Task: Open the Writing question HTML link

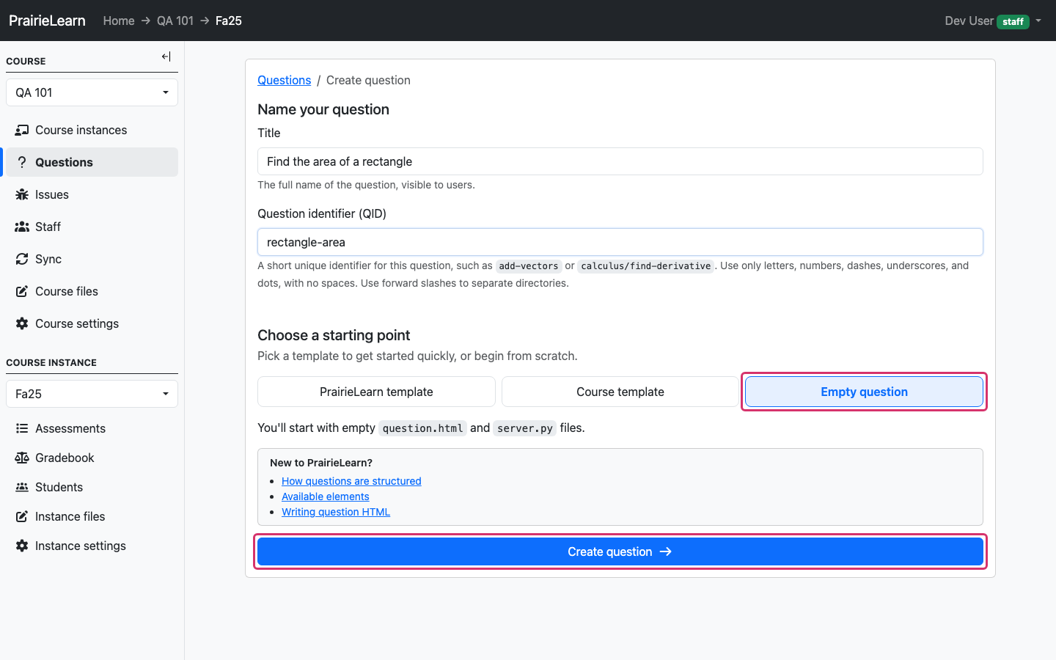Action: point(336,512)
